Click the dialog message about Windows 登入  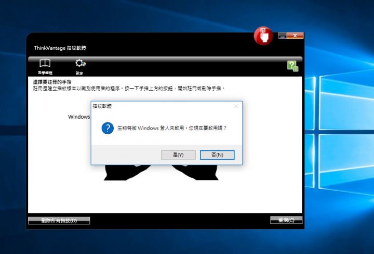[172, 128]
